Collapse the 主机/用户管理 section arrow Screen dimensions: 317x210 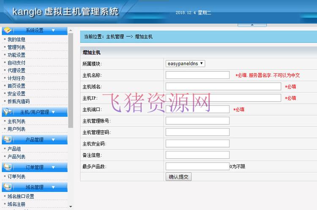pos(58,112)
